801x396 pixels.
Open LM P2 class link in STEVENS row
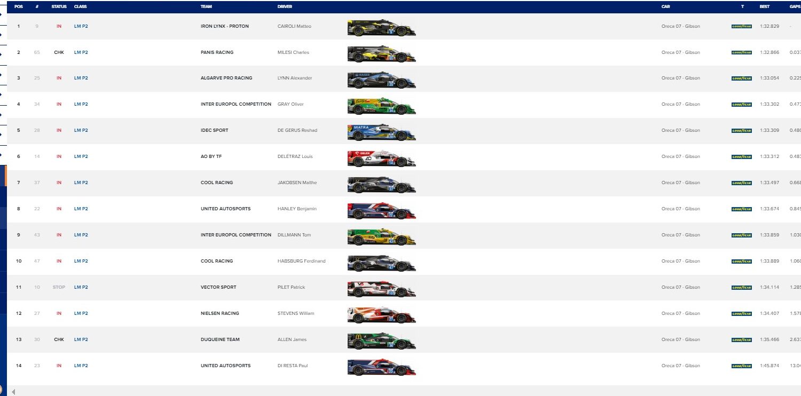point(81,313)
